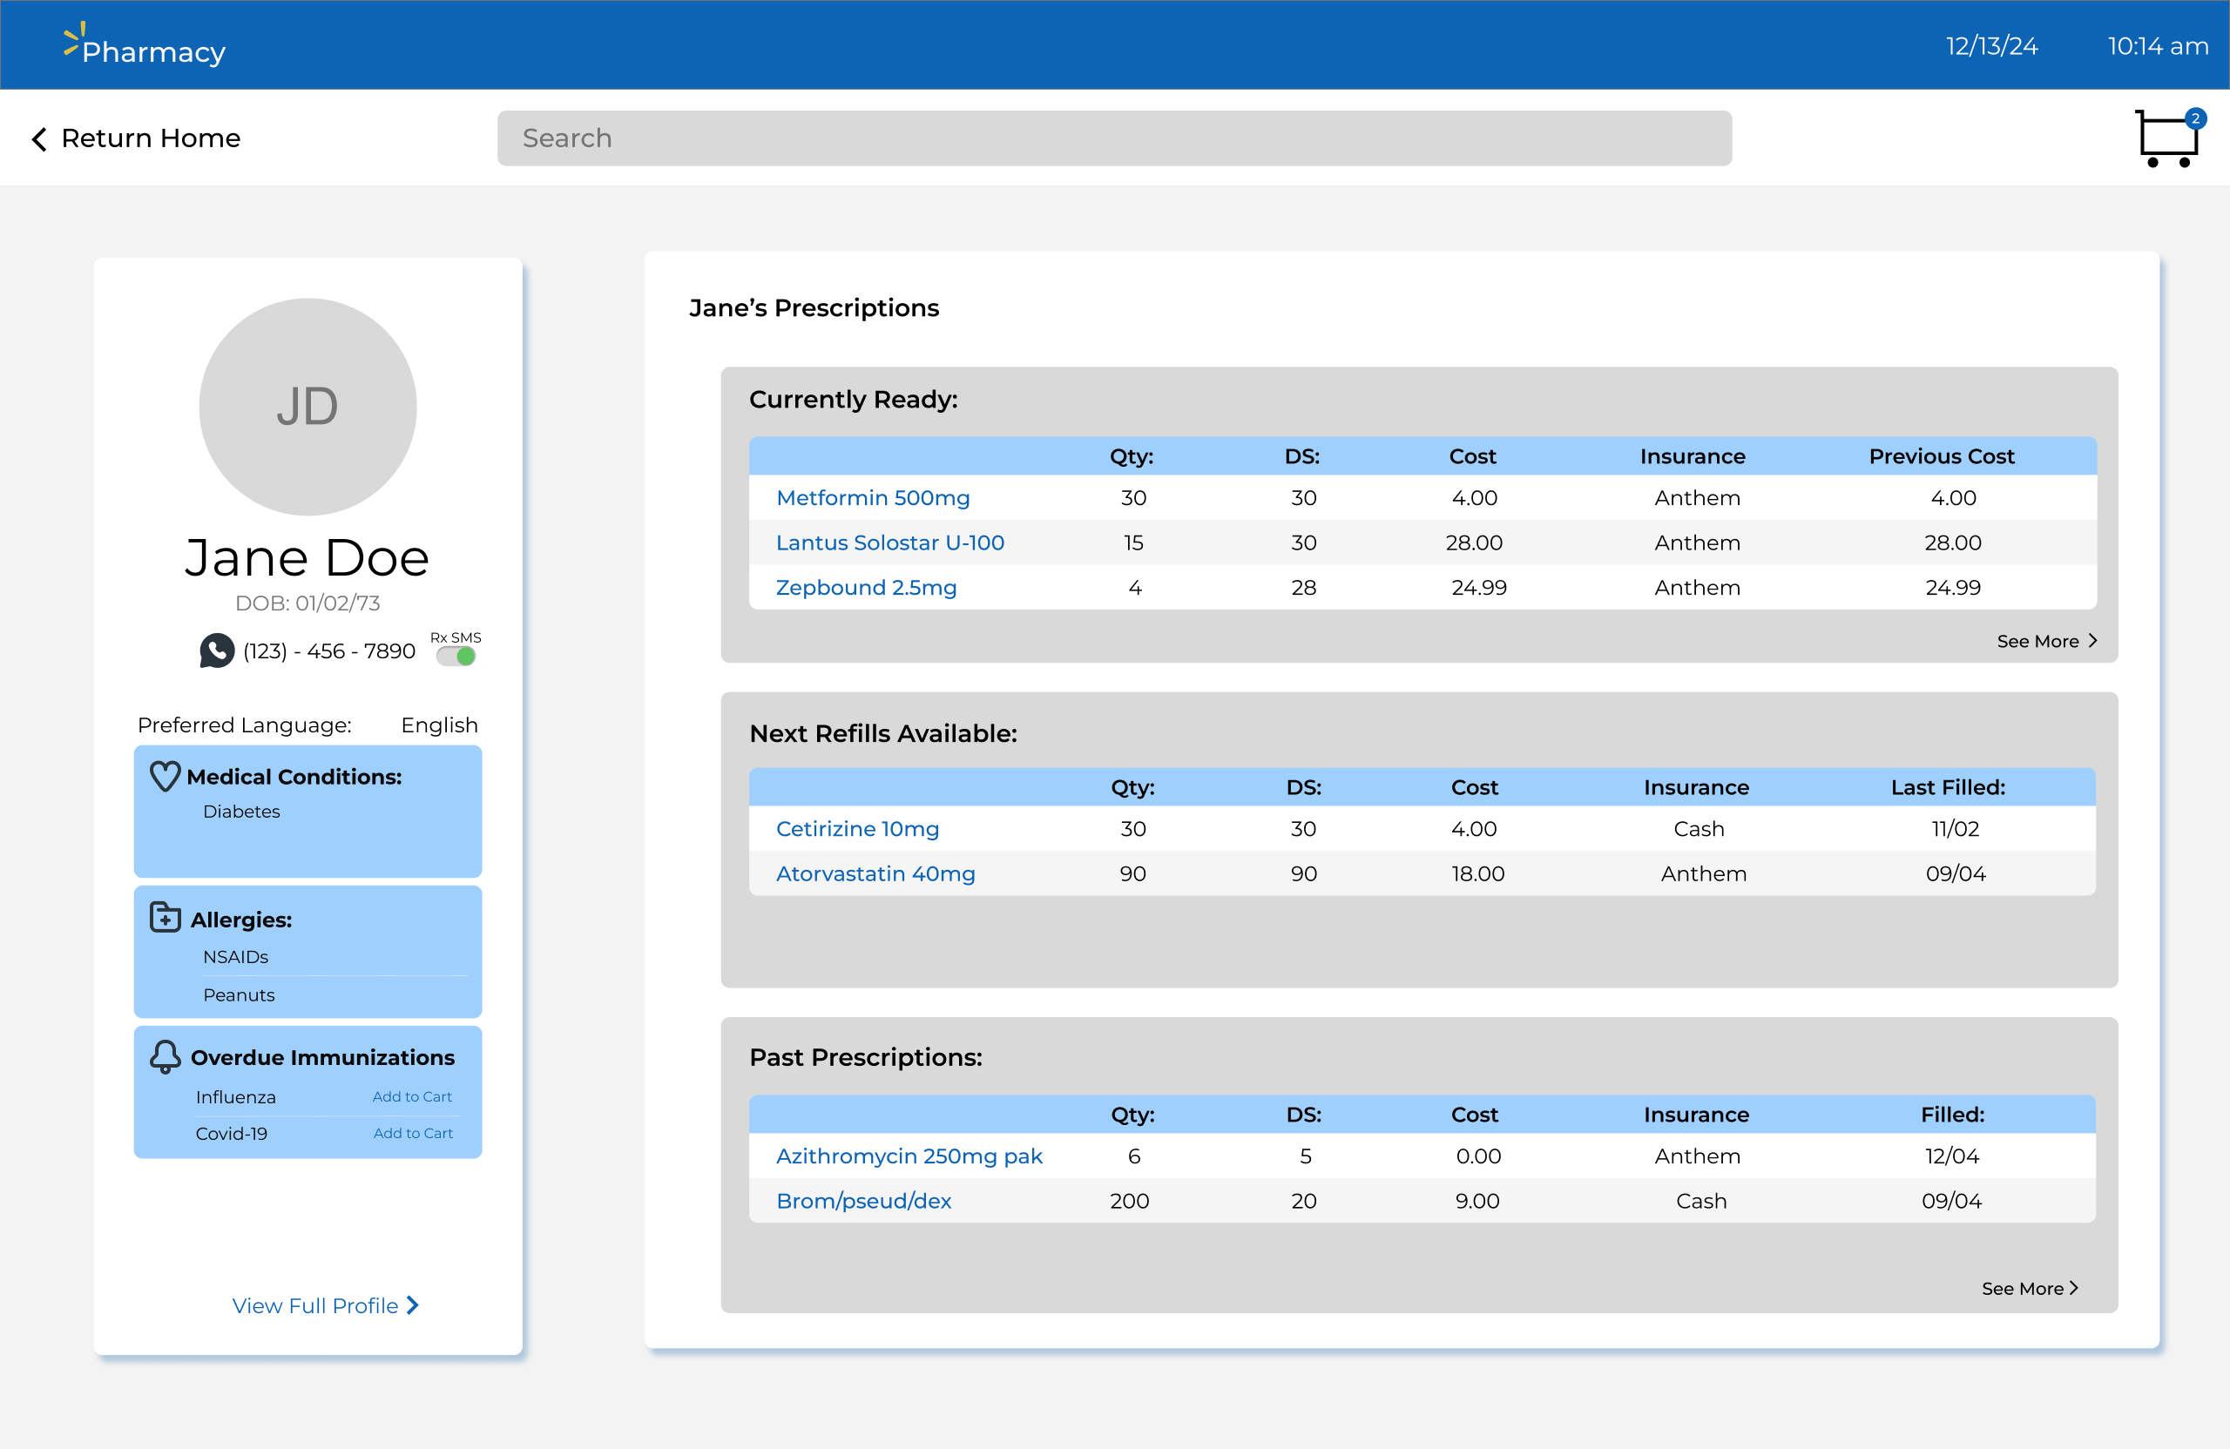Viewport: 2230px width, 1449px height.
Task: Click the Search input field
Action: click(x=1113, y=138)
